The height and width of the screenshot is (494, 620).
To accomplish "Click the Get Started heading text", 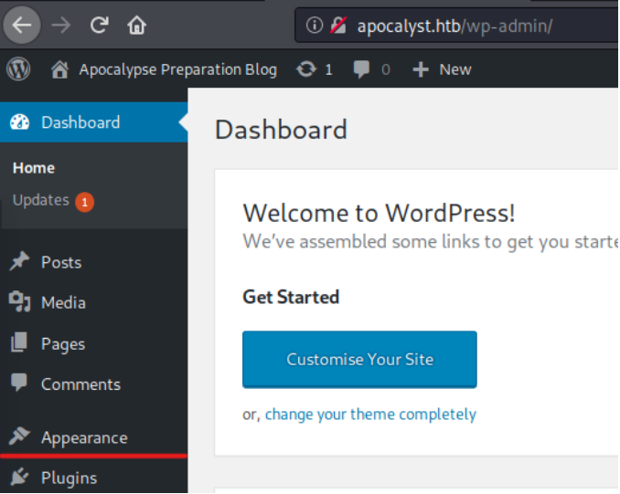I will (x=291, y=297).
